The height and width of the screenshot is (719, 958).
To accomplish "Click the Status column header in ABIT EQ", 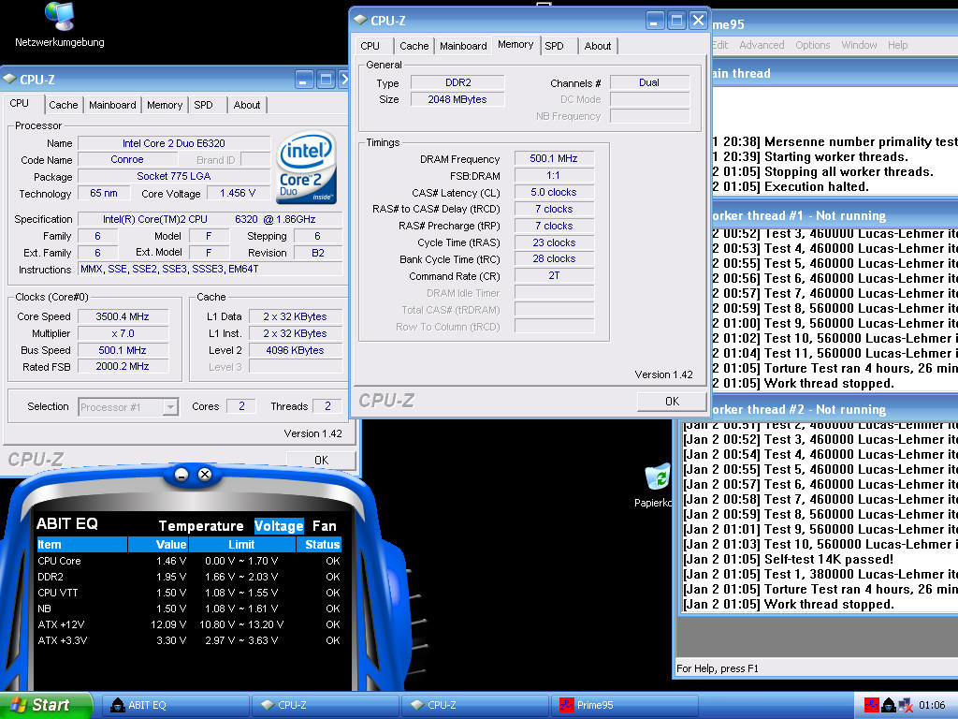I will 319,545.
